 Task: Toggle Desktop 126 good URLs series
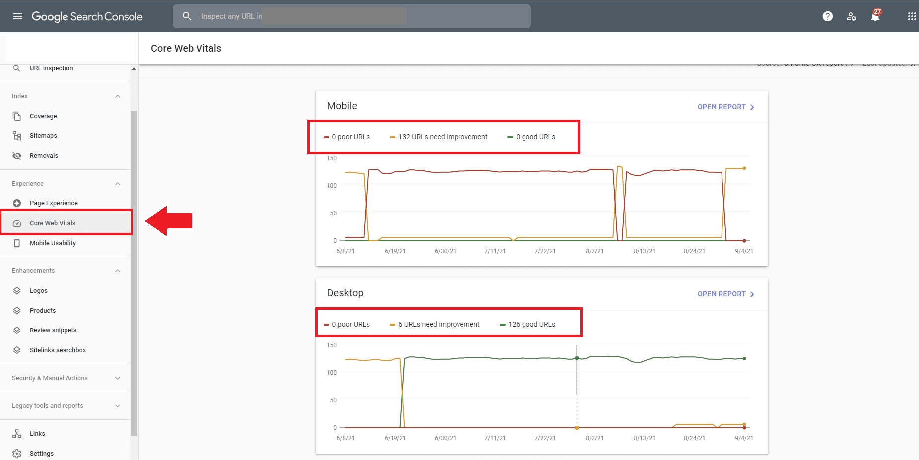(x=527, y=325)
